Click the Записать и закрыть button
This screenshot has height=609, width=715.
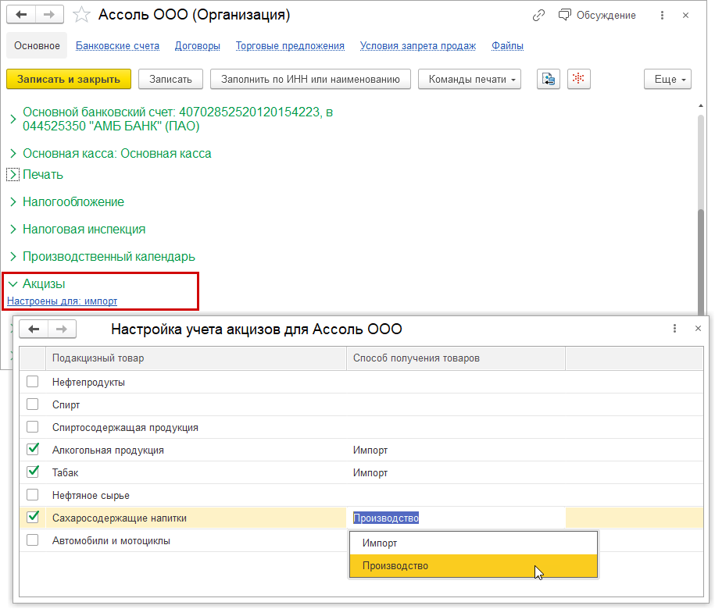pyautogui.click(x=69, y=79)
